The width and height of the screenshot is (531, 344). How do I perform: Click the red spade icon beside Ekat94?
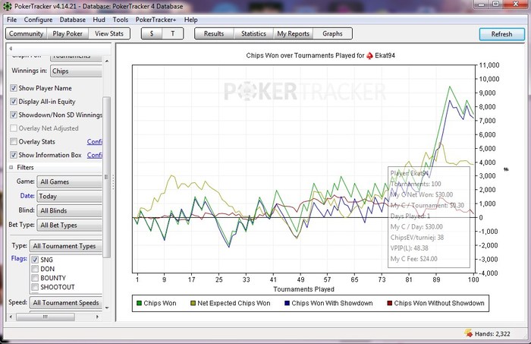tap(370, 55)
